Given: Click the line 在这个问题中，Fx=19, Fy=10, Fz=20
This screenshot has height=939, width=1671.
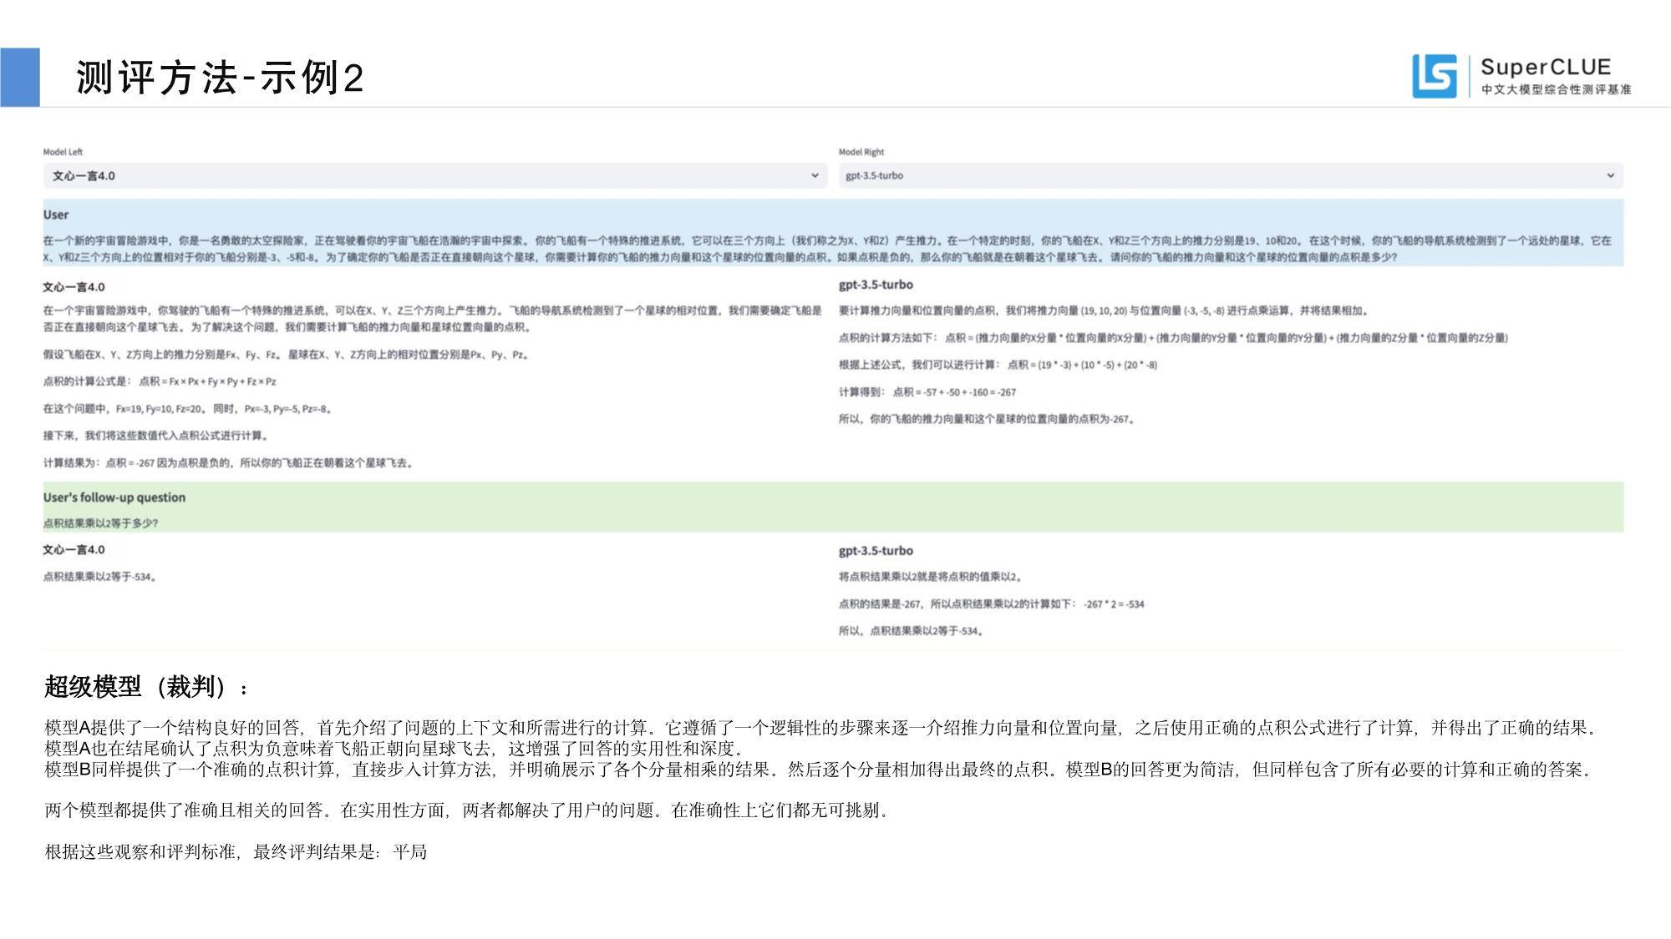Looking at the screenshot, I should (x=188, y=409).
